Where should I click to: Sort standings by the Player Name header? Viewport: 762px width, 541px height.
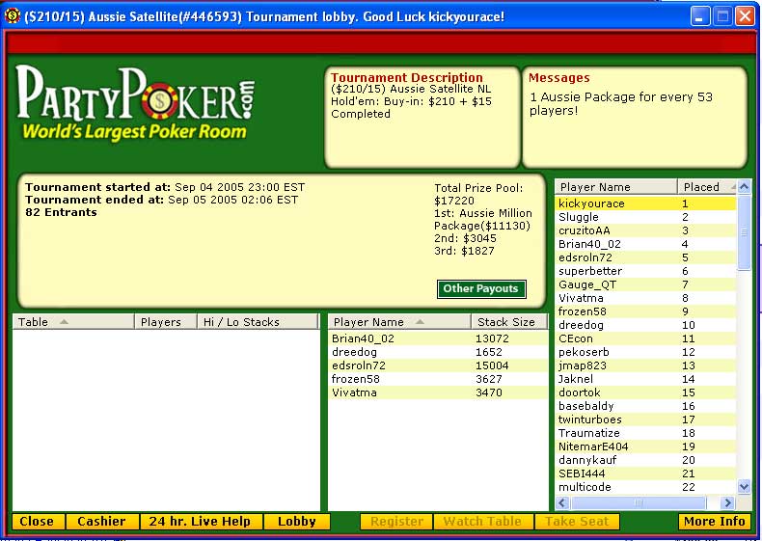pyautogui.click(x=615, y=187)
